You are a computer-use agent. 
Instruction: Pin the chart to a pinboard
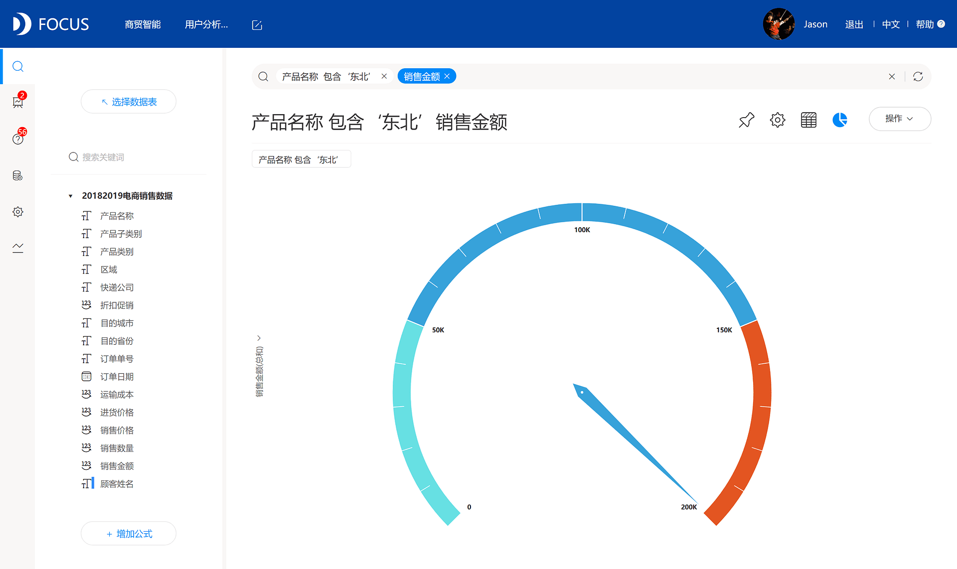pyautogui.click(x=746, y=120)
